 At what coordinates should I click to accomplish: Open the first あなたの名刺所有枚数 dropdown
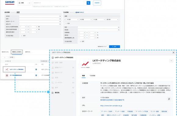click(23, 27)
